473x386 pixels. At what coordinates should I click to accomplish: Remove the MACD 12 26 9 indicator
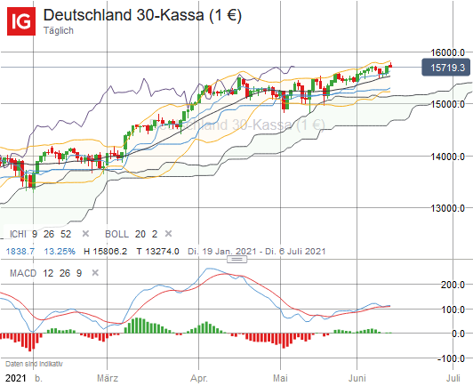[95, 273]
